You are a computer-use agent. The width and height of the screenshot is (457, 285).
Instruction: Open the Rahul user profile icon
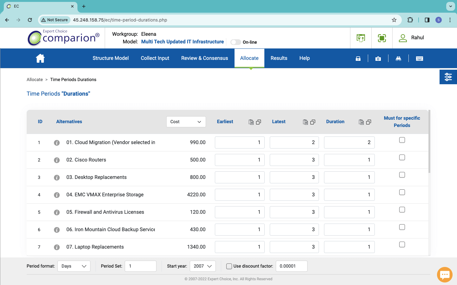pos(403,38)
